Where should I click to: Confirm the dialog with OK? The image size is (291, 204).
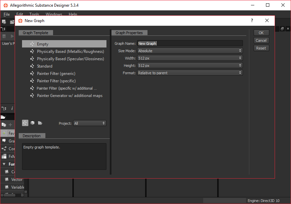point(261,33)
